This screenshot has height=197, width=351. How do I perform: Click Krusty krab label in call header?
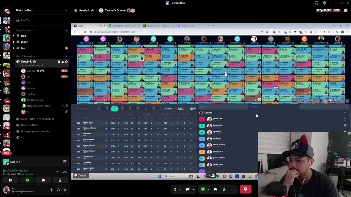tap(86, 10)
